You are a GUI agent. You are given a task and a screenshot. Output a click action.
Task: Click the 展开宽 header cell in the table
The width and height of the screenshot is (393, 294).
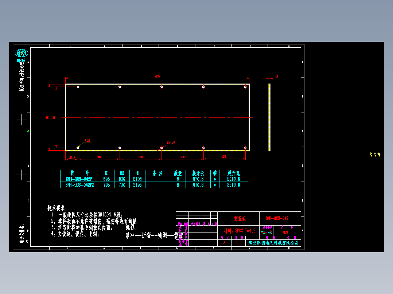click(x=234, y=173)
